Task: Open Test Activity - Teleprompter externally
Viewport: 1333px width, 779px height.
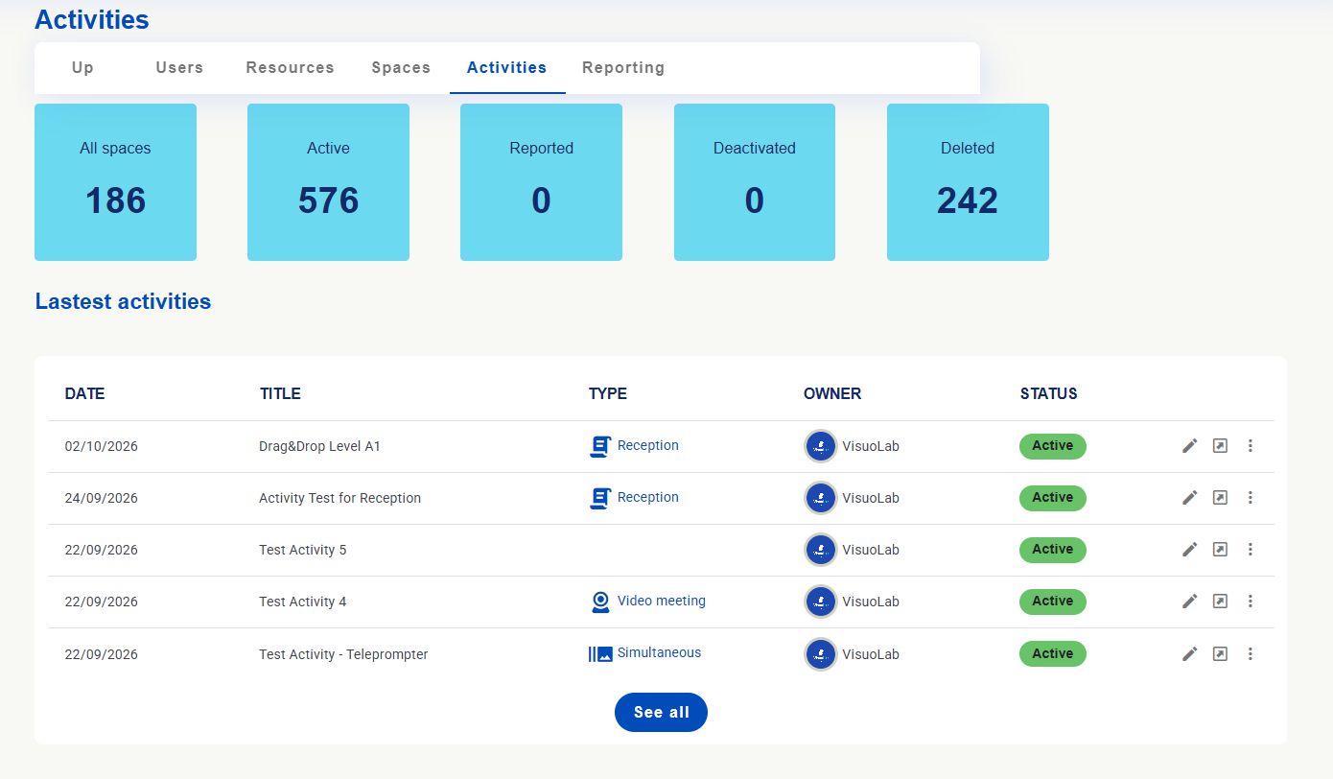Action: [x=1220, y=654]
